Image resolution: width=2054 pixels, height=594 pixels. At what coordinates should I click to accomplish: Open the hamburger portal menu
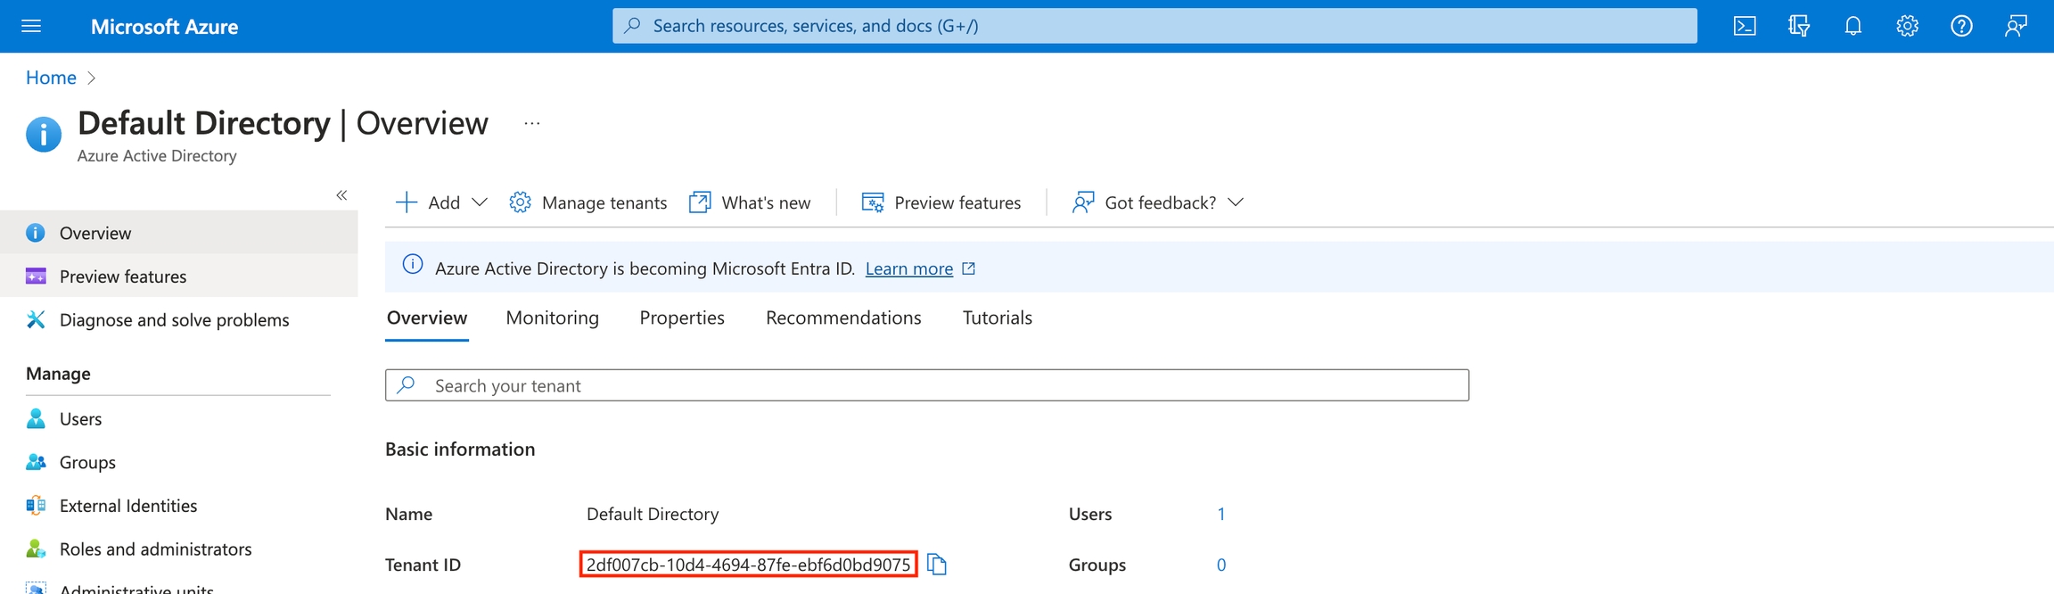click(31, 26)
